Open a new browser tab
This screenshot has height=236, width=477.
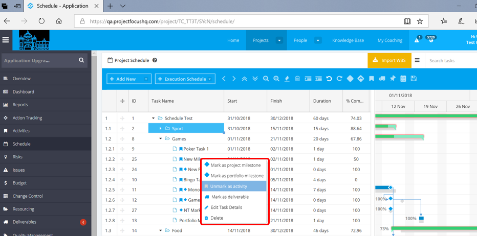pyautogui.click(x=110, y=6)
